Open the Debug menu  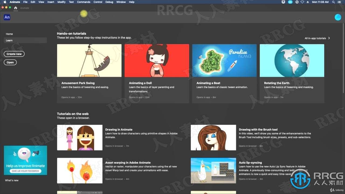(109, 2)
